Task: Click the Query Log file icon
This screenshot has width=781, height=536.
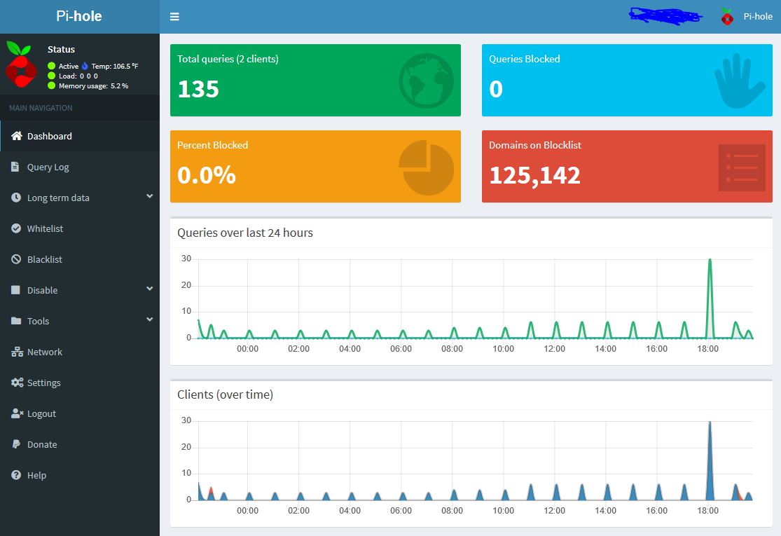Action: 15,167
